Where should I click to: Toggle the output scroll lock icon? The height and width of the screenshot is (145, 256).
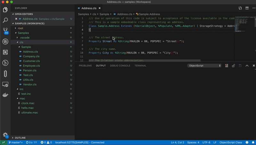[x=233, y=65]
